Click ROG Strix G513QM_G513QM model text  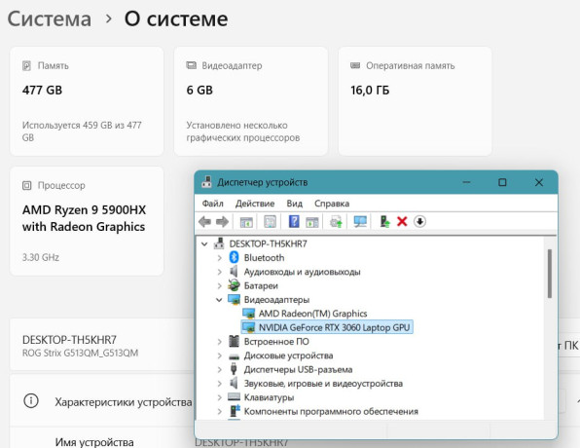80,353
